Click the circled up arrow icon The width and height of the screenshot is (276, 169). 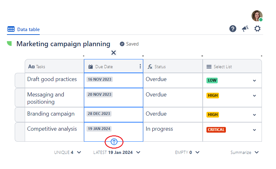coord(114,142)
